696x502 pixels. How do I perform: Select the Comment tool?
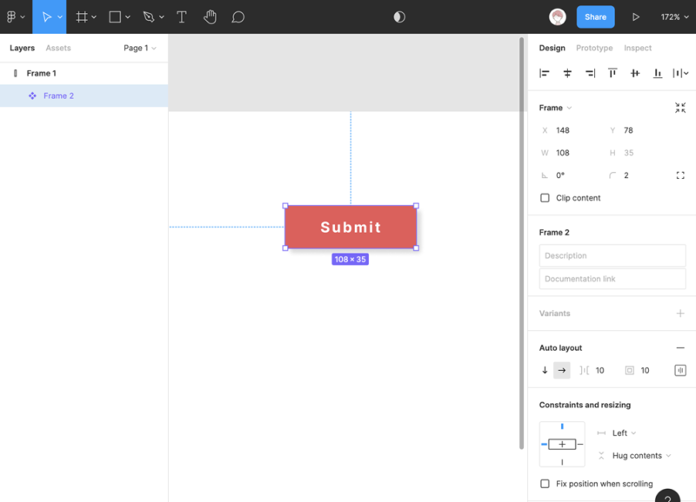[238, 17]
